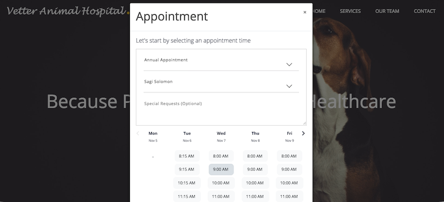444x202 pixels.
Task: Click the Special Requests text field
Action: [x=221, y=112]
